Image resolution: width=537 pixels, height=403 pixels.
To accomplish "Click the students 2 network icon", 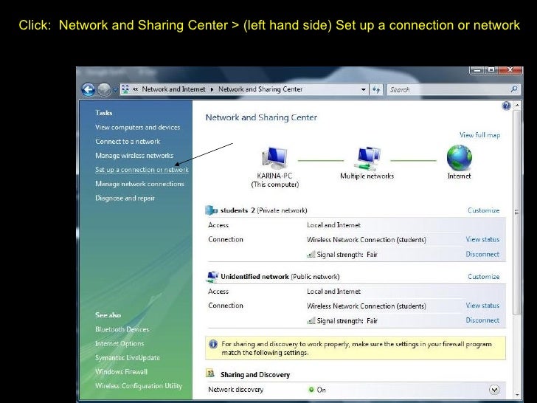I will click(211, 210).
